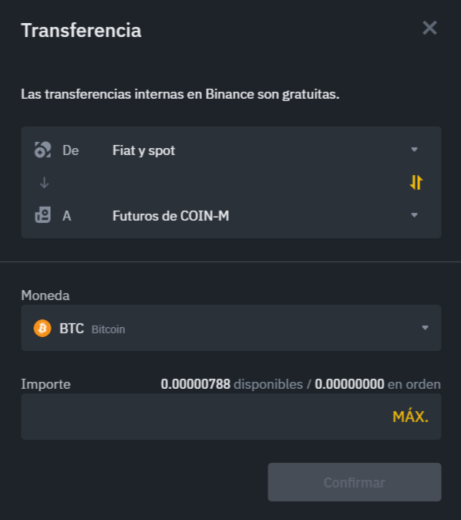Click the COIN-M futures wallet icon
This screenshot has width=461, height=520.
point(43,215)
